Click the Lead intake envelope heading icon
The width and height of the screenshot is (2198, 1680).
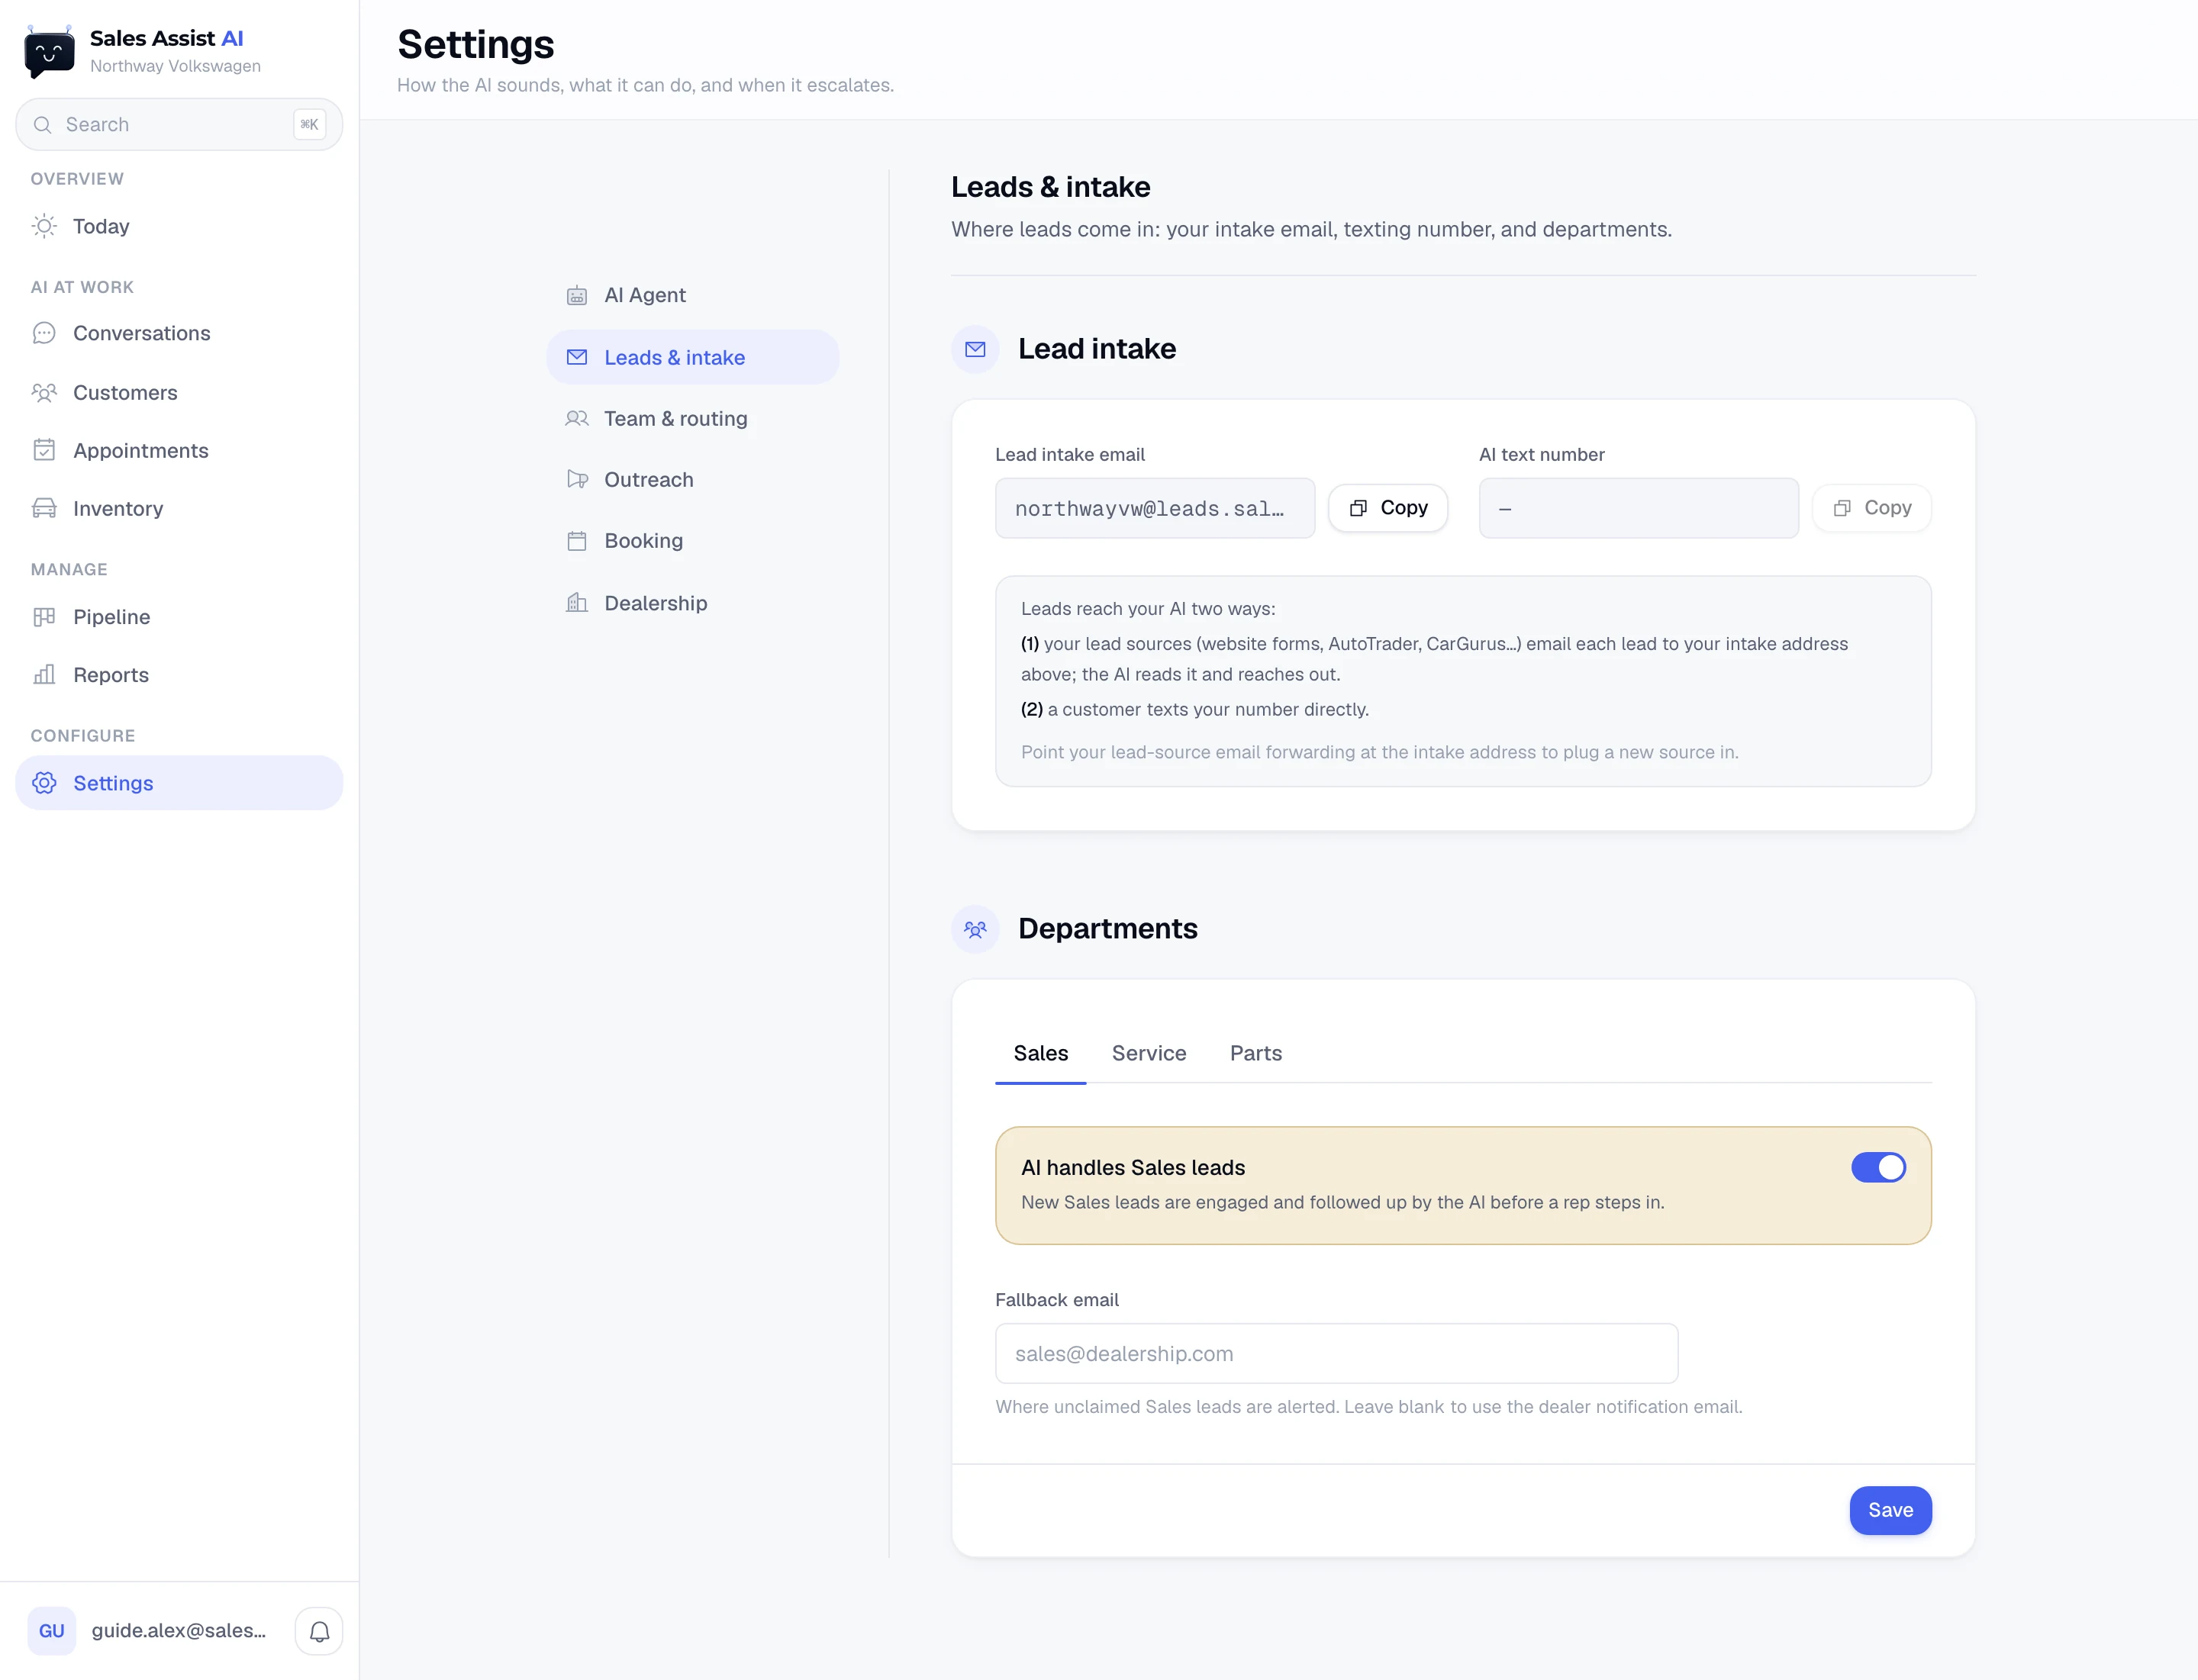click(x=975, y=349)
